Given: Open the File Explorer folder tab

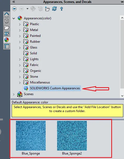Looking at the screenshot, I should pos(7,27).
